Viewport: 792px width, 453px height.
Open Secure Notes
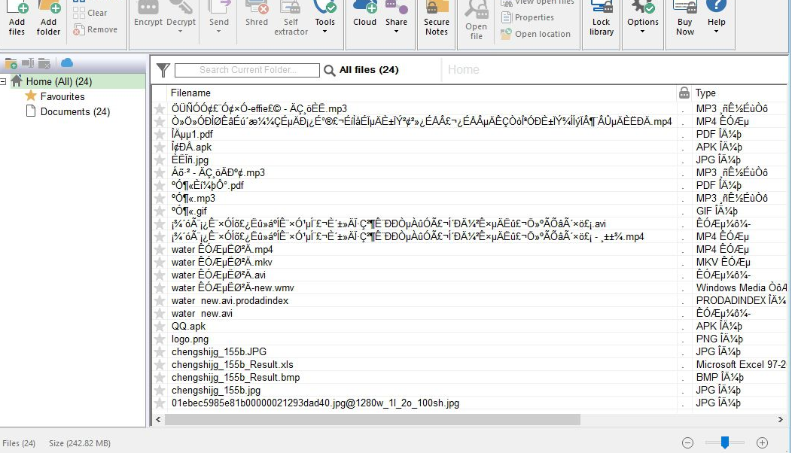coord(437,18)
